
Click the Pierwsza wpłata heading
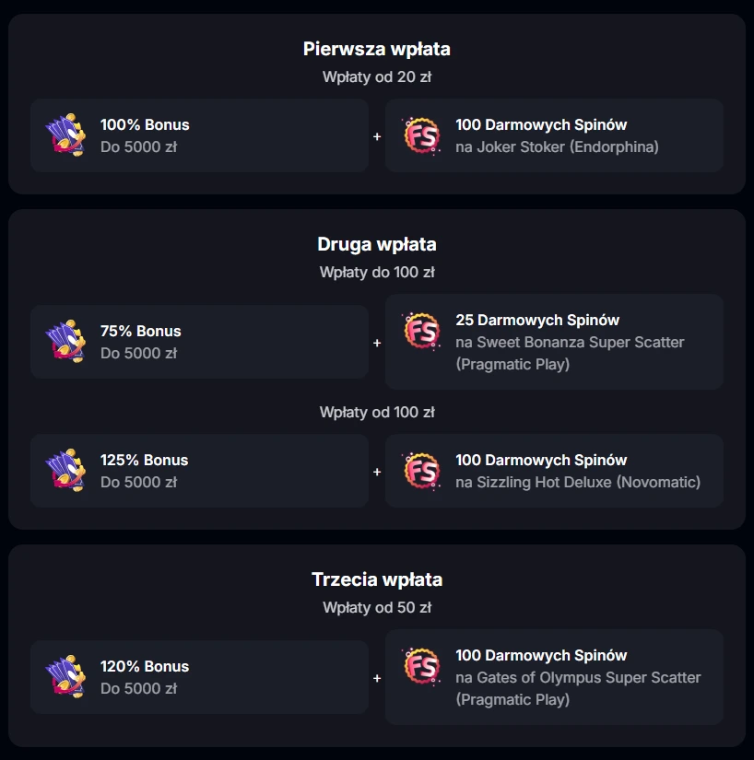coord(377,49)
